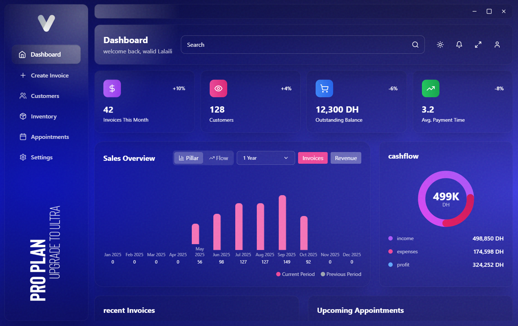The height and width of the screenshot is (326, 518).
Task: Switch chart to Flow view
Action: (218, 158)
